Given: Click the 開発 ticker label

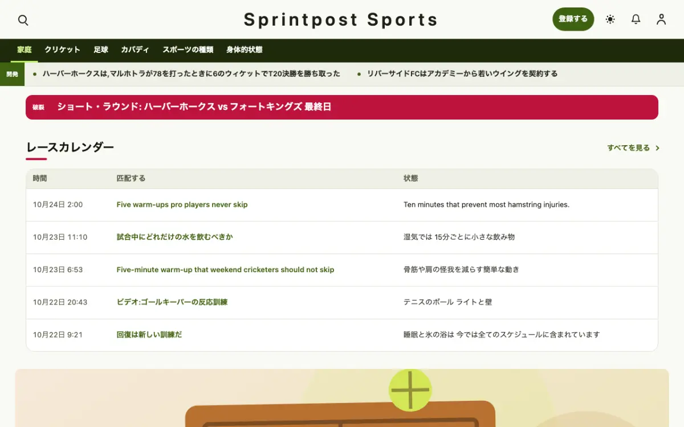Looking at the screenshot, I should coord(12,75).
